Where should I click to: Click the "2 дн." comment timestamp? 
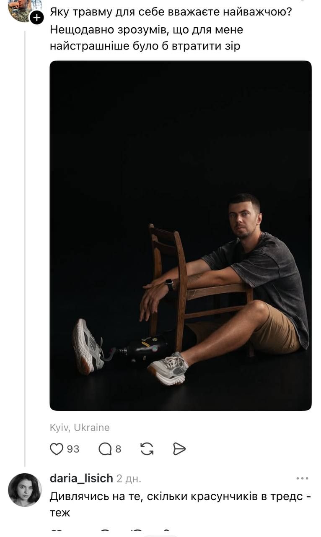click(x=129, y=478)
